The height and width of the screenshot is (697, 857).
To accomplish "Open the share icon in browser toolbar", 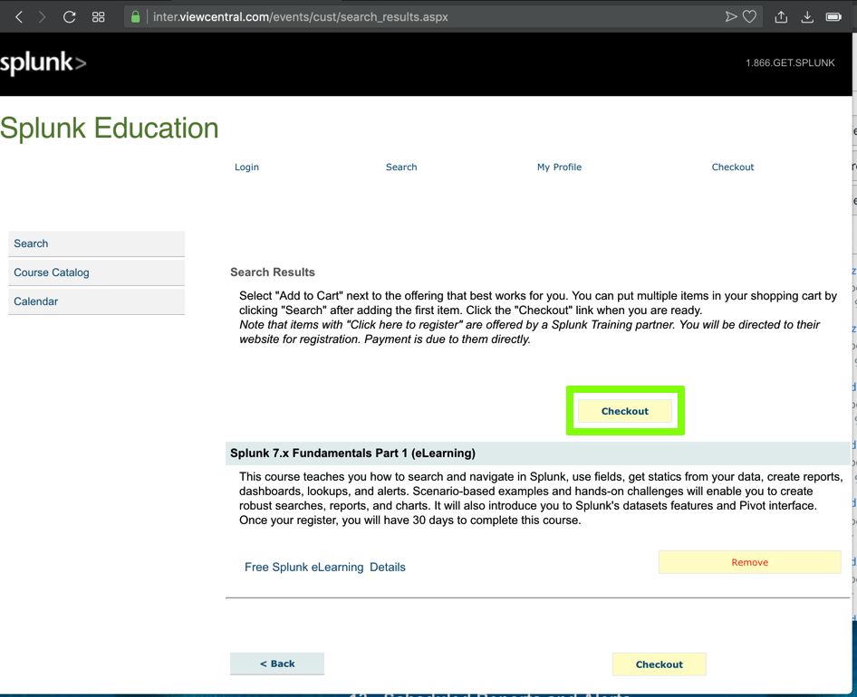I will point(781,17).
